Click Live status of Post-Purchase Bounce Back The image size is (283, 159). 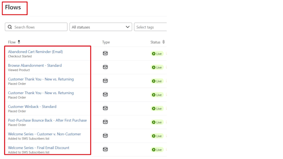click(157, 122)
